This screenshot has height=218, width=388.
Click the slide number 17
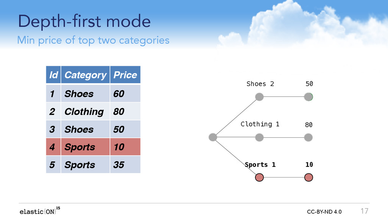pos(364,211)
